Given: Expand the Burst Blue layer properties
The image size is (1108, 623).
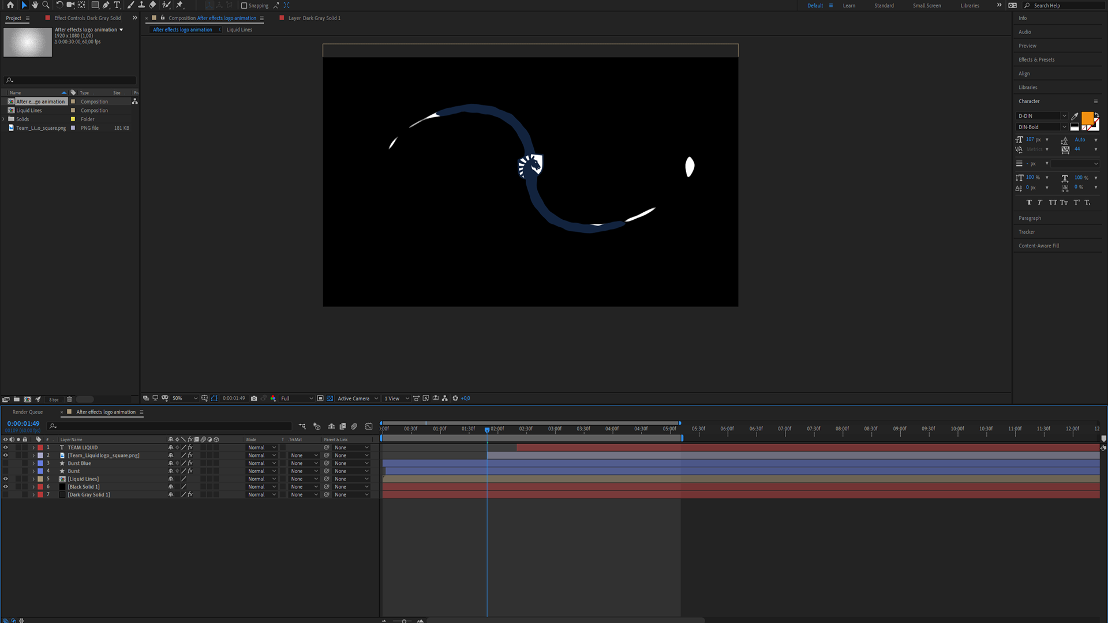Looking at the screenshot, I should click(33, 463).
